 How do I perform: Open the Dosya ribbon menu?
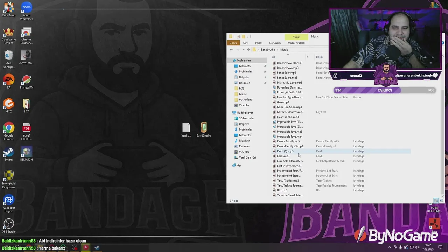click(233, 43)
